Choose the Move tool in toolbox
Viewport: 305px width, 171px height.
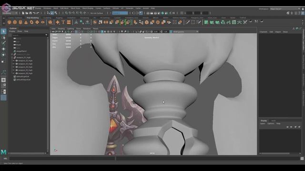(x=3, y=48)
